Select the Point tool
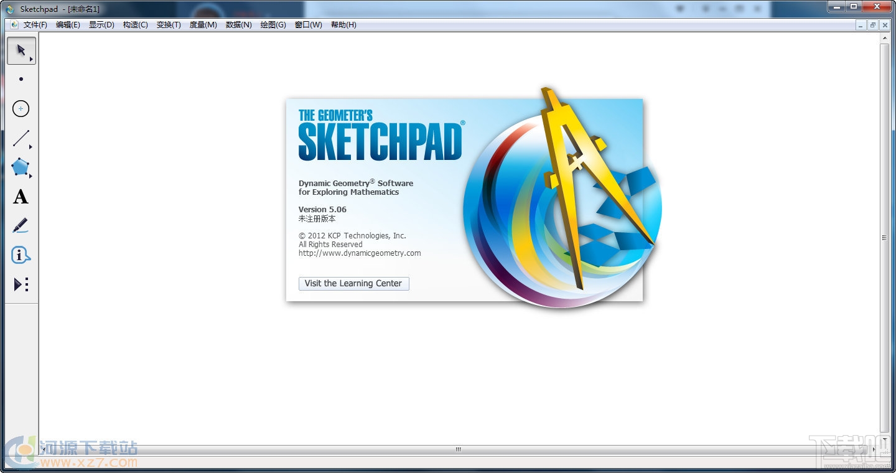Image resolution: width=896 pixels, height=473 pixels. pos(21,79)
